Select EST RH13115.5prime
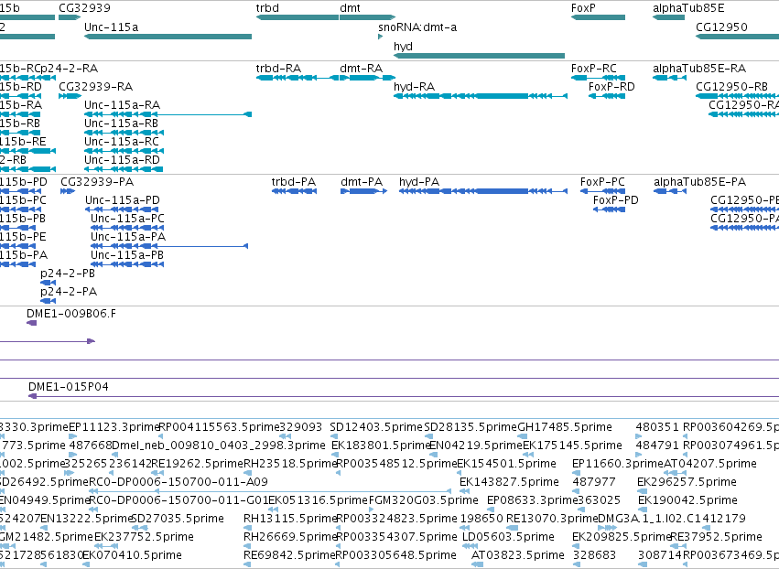This screenshot has width=779, height=569. [290, 519]
